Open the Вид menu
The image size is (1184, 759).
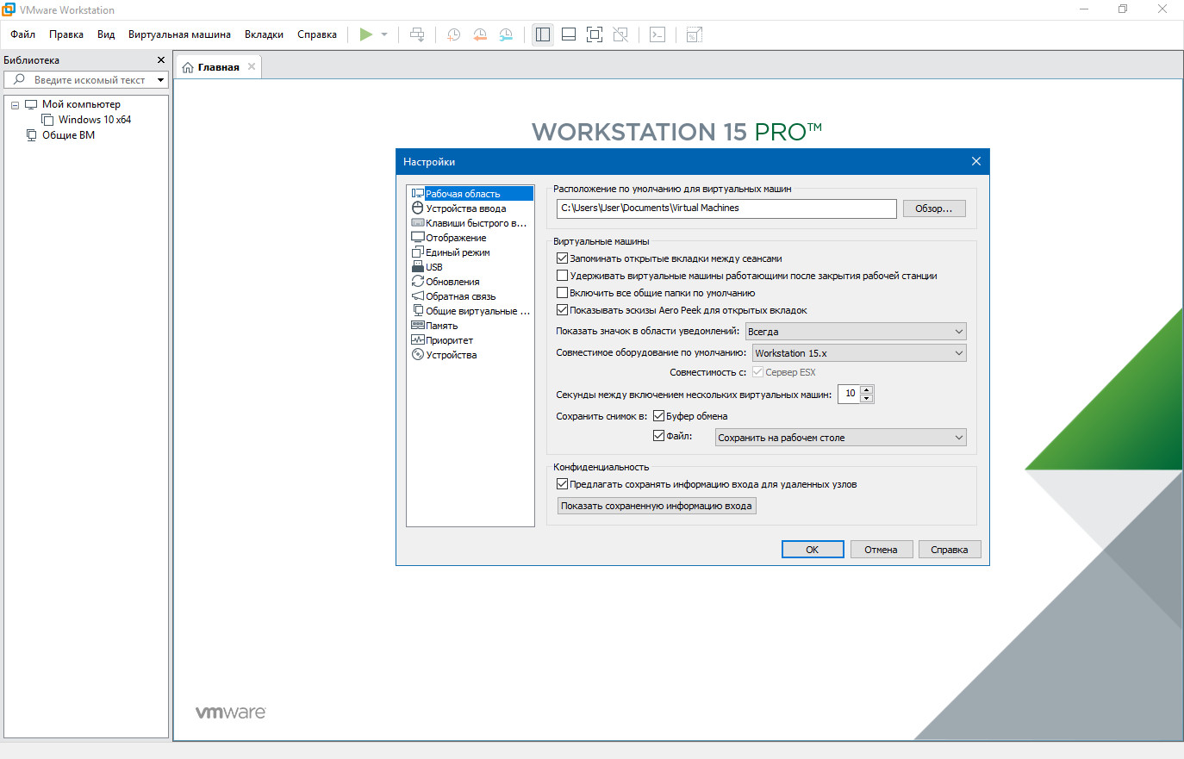(x=106, y=34)
